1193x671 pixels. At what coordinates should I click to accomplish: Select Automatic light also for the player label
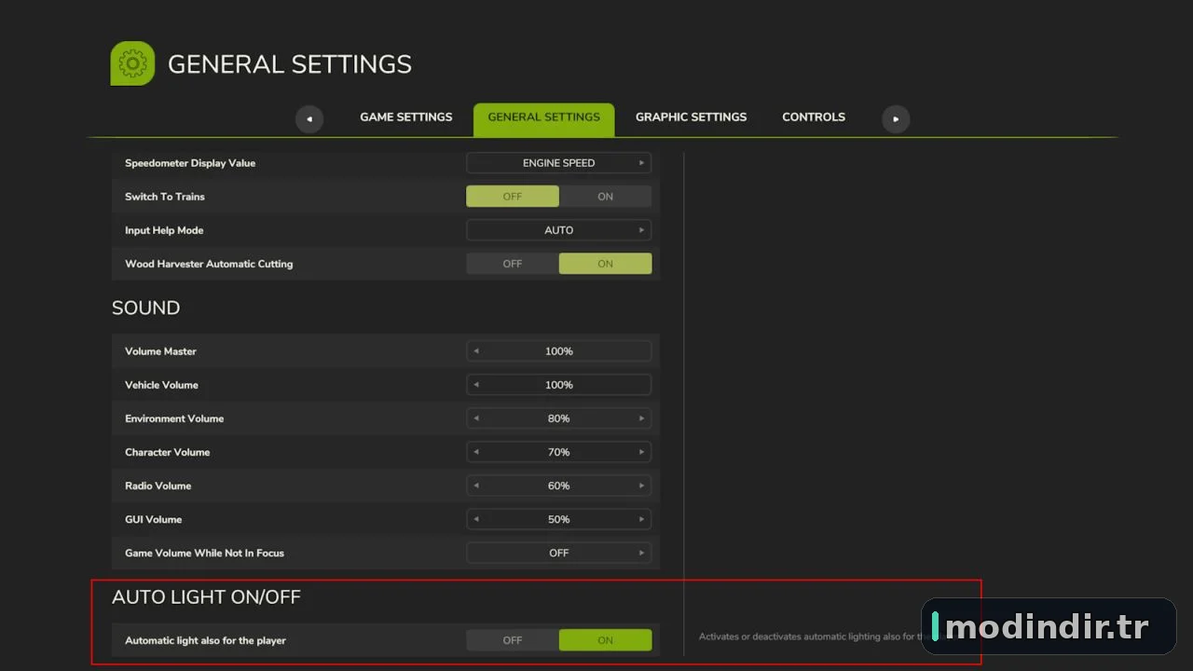pyautogui.click(x=205, y=640)
